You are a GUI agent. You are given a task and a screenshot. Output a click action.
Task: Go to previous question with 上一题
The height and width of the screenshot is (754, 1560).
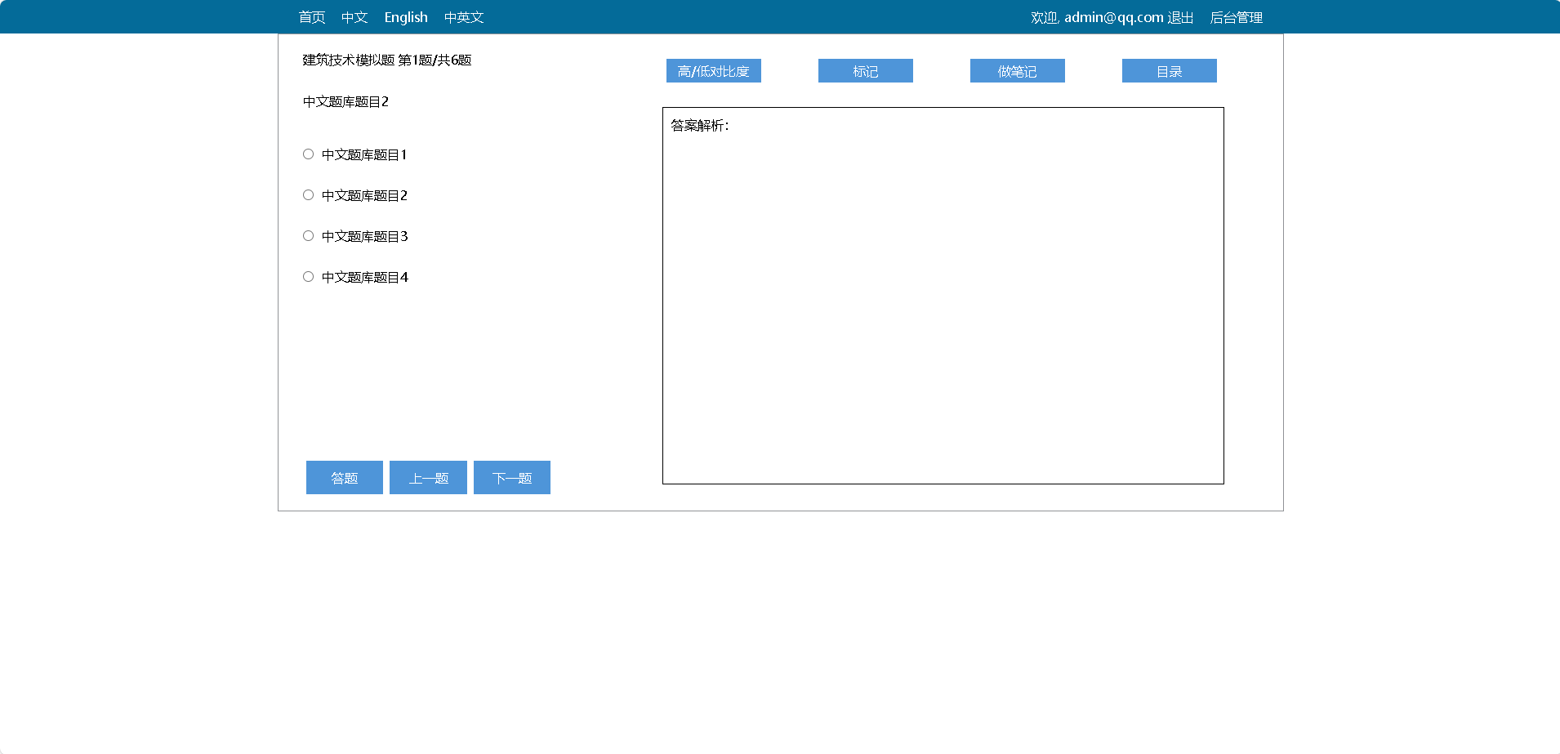pos(428,478)
